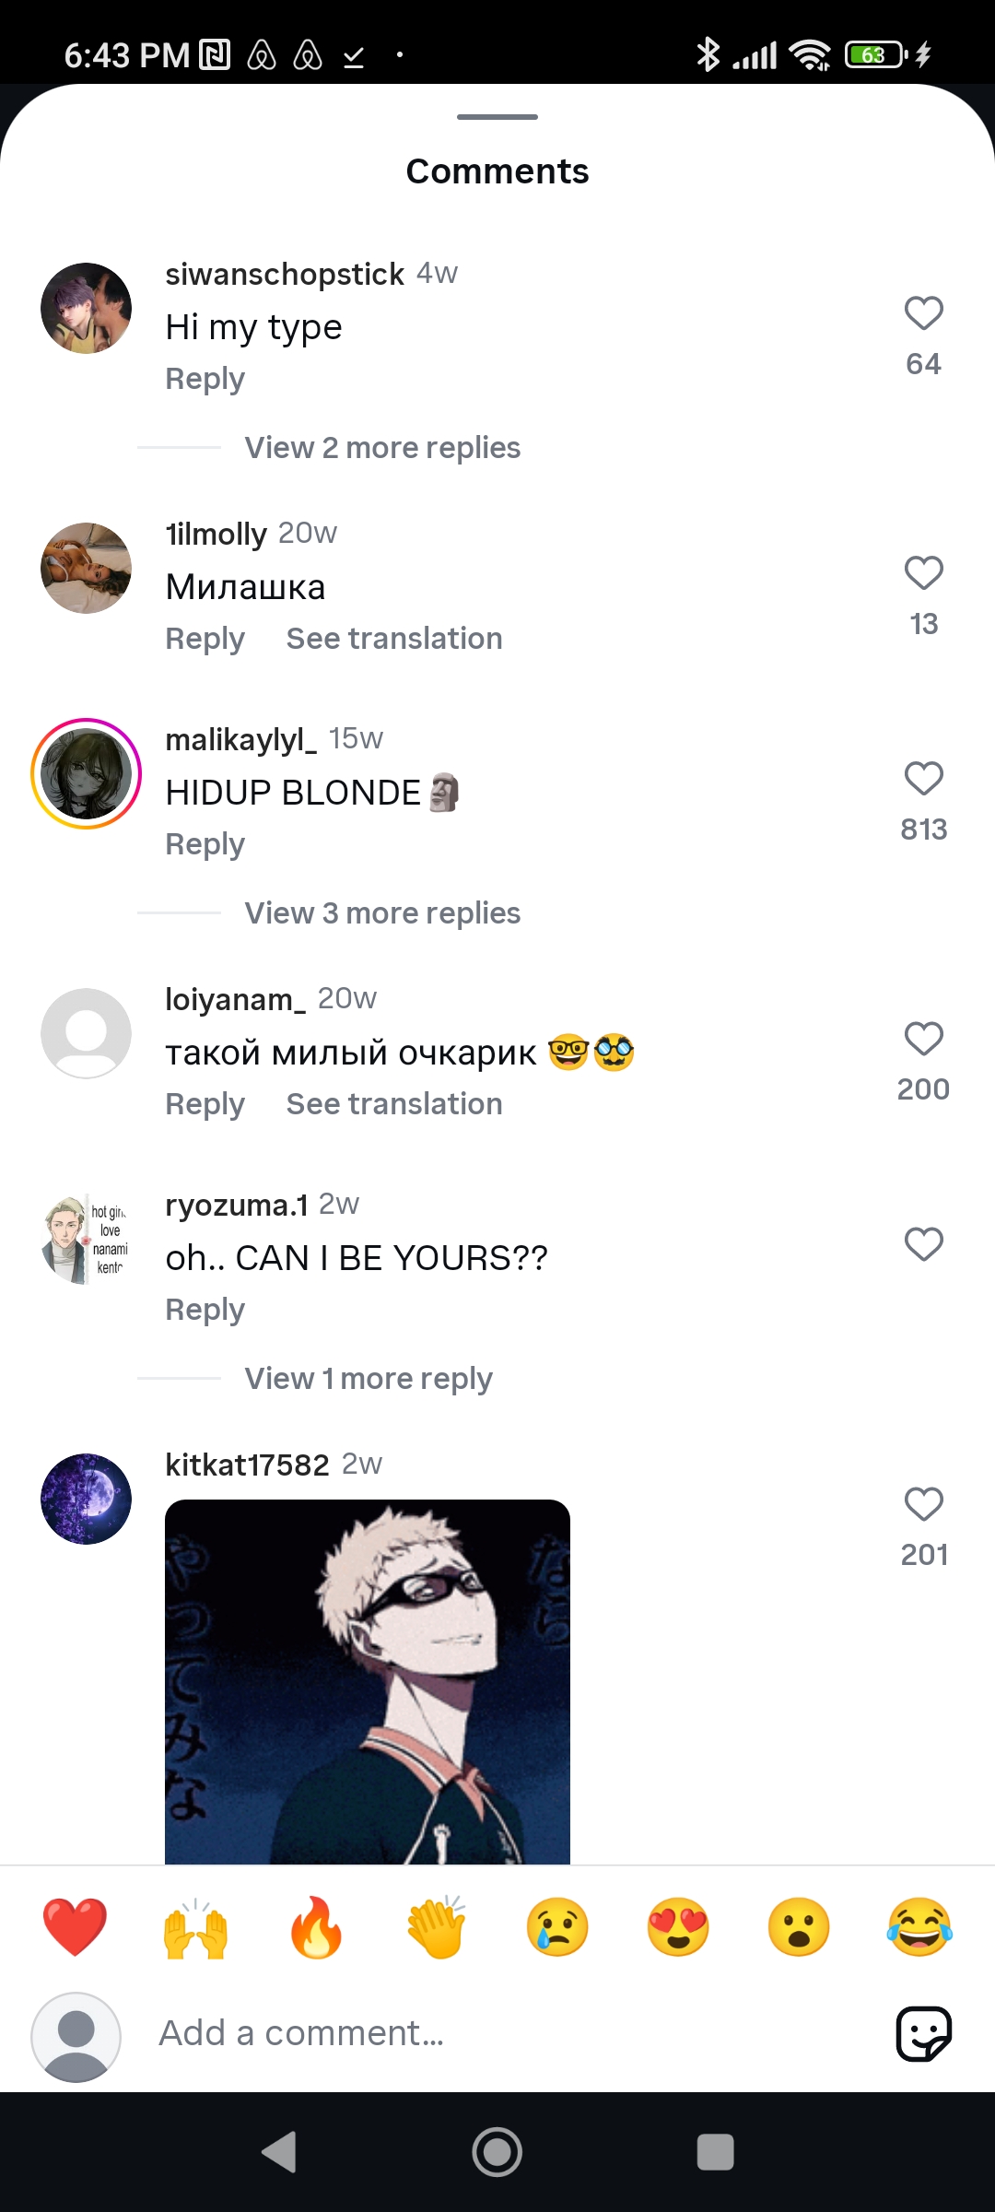
Task: Like the "HIDUP BLONDE" comment
Action: [x=923, y=779]
